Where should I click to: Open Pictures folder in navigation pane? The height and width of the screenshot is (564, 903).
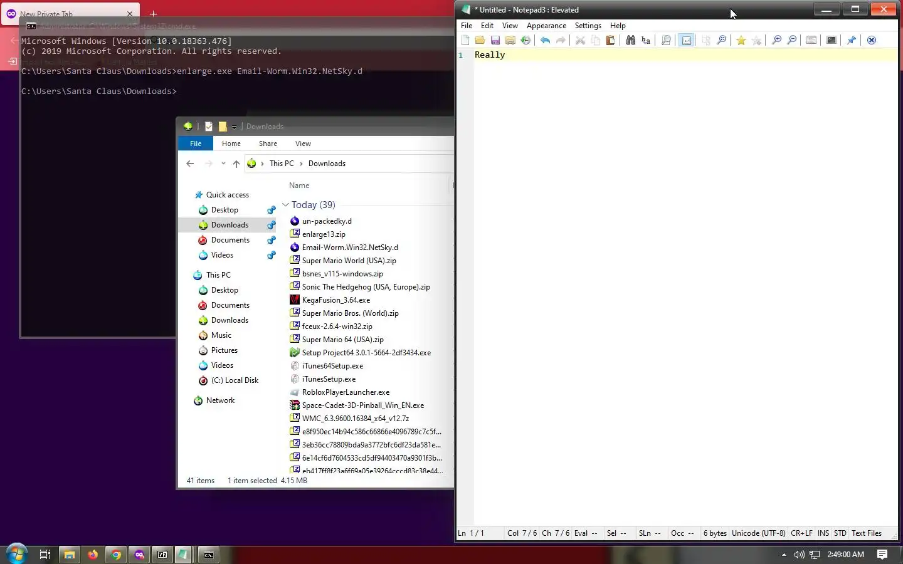(224, 350)
